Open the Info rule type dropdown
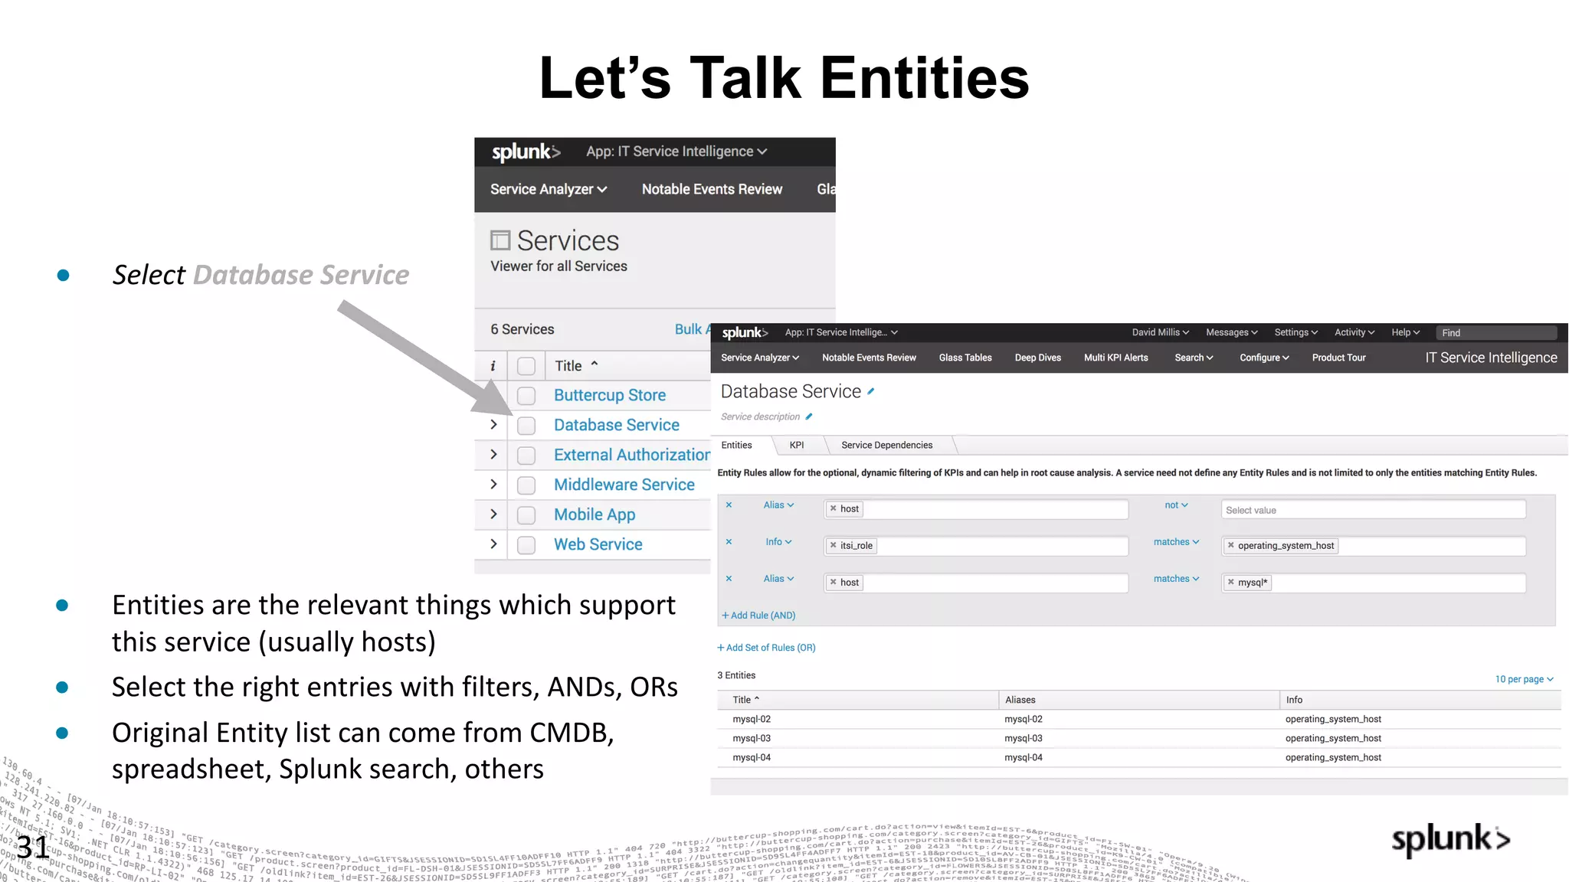The image size is (1569, 882). click(x=778, y=542)
